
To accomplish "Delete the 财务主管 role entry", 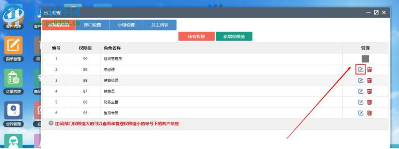I will [x=369, y=102].
